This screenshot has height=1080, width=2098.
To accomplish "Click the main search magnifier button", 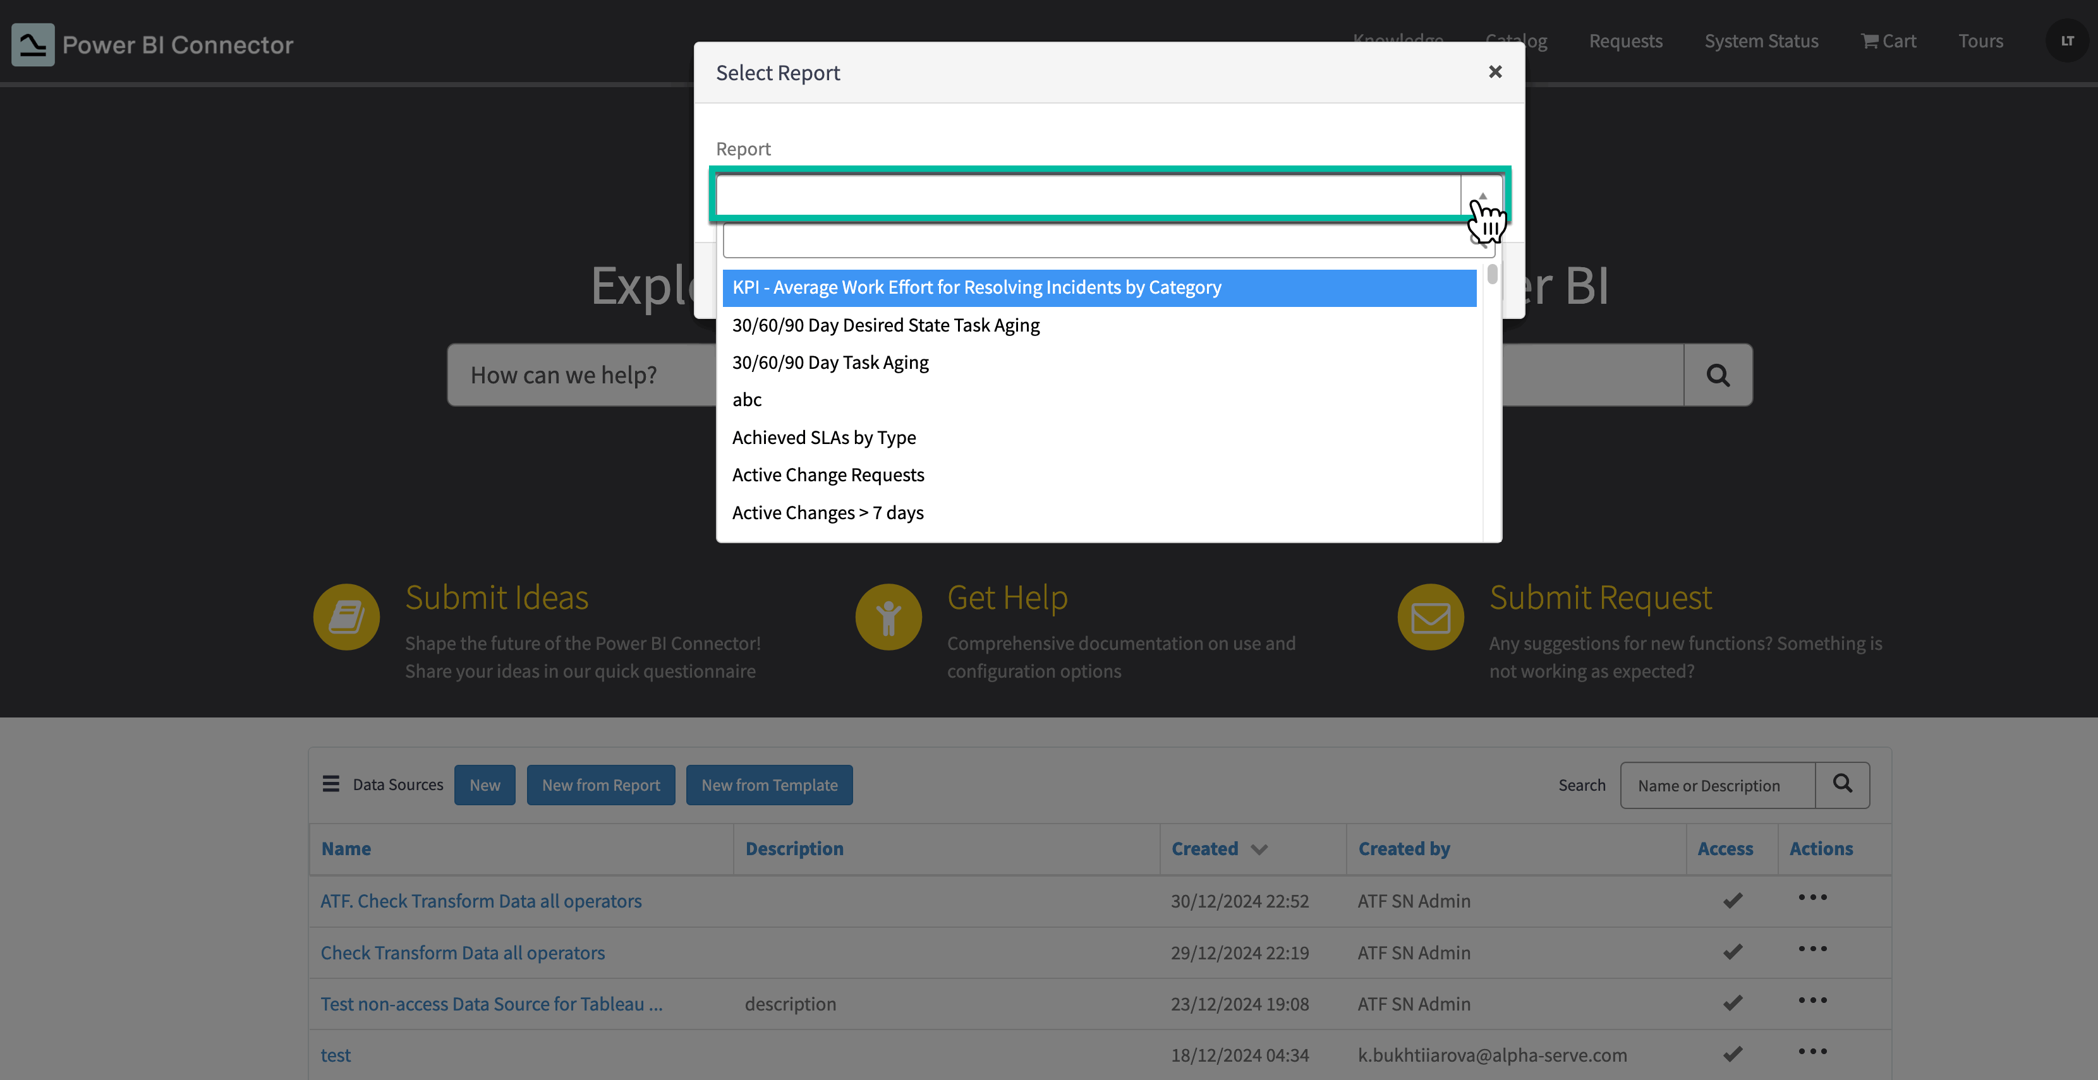I will (x=1718, y=375).
